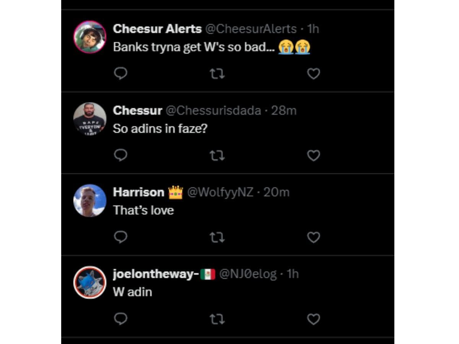Open the @WolfyyNZ profile handle
The height and width of the screenshot is (344, 459).
coord(220,192)
